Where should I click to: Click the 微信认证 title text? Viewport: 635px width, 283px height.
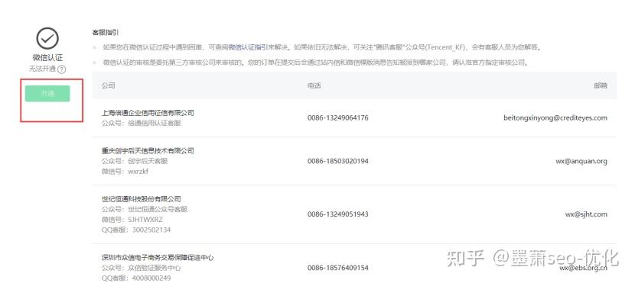coord(47,58)
